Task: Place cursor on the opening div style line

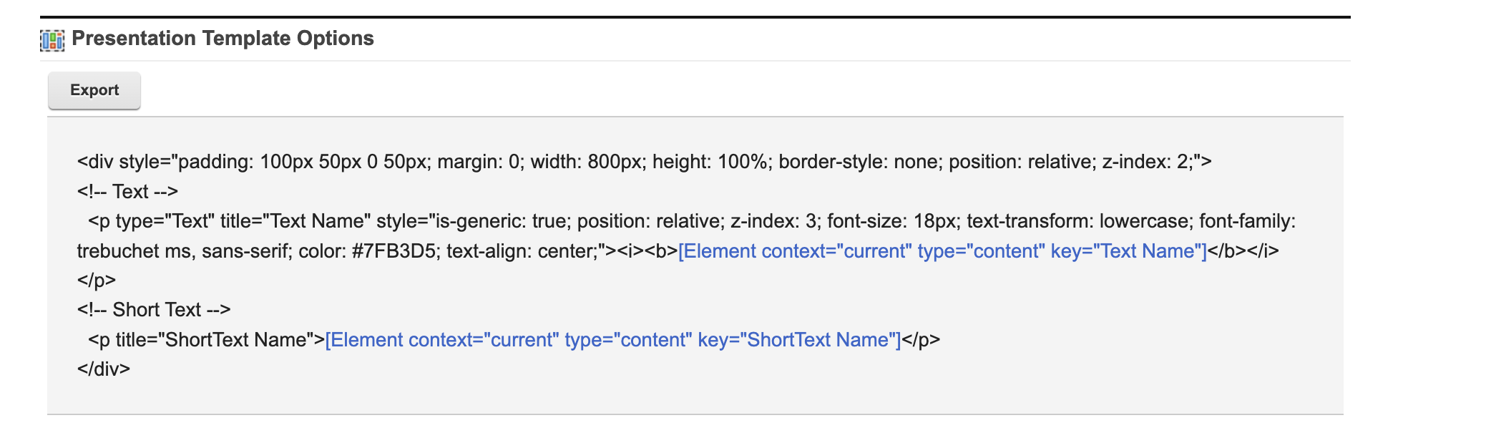Action: (644, 162)
